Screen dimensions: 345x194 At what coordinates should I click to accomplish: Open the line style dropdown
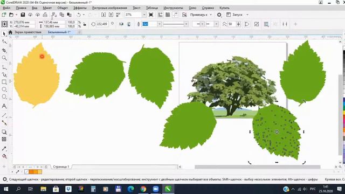tap(187, 24)
